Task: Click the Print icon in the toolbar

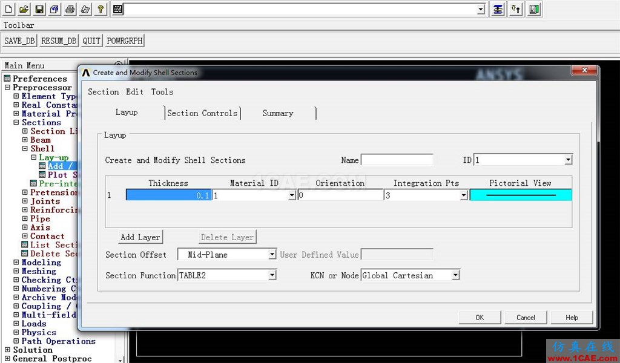Action: [x=70, y=8]
